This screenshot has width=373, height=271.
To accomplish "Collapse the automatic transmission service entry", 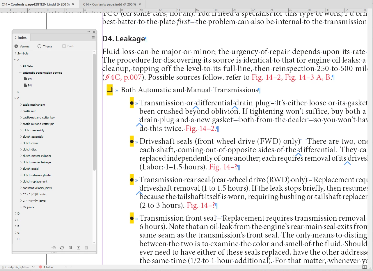I will 21,72.
